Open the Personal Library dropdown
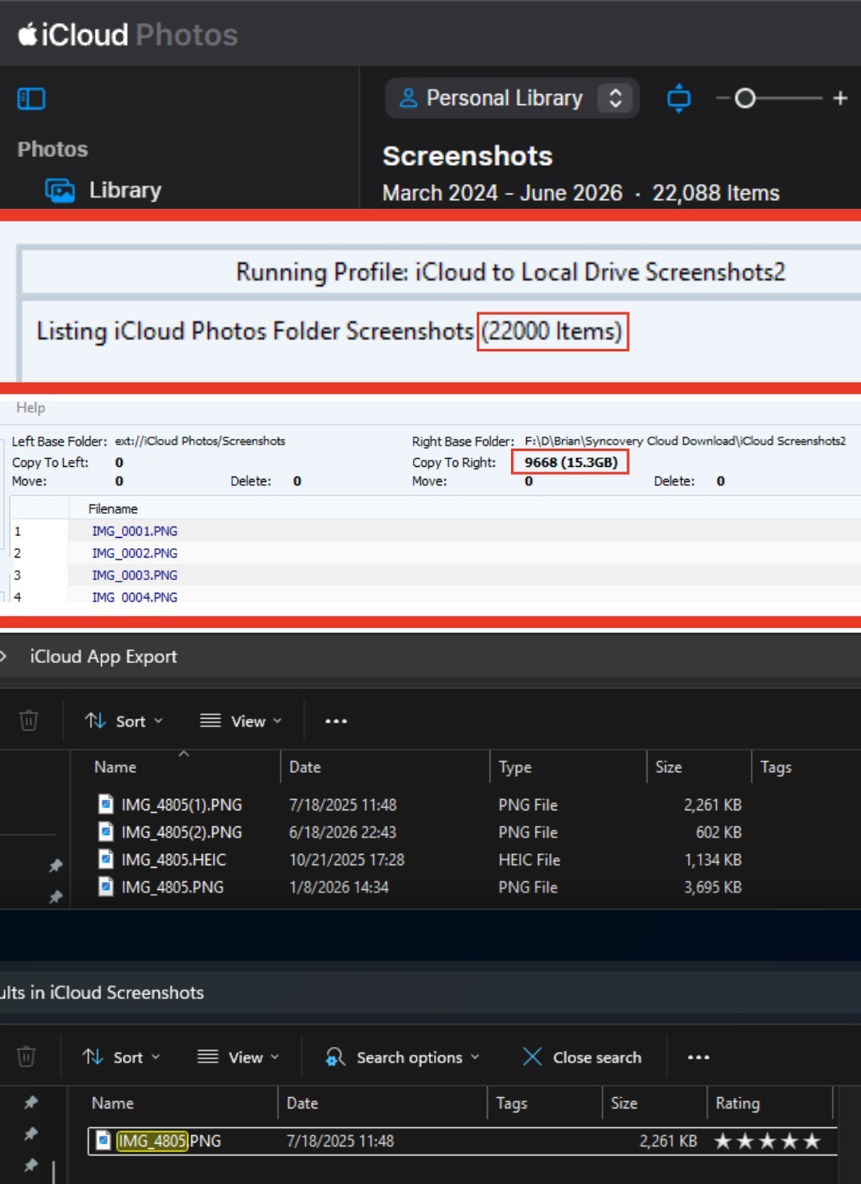The width and height of the screenshot is (861, 1184). pos(512,98)
